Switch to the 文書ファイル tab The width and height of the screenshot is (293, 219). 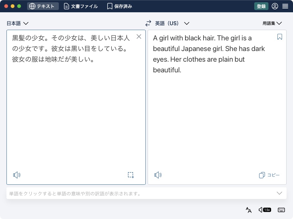pos(80,6)
